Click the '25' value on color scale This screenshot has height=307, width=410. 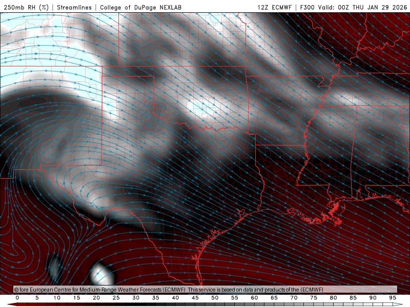pos(116,298)
